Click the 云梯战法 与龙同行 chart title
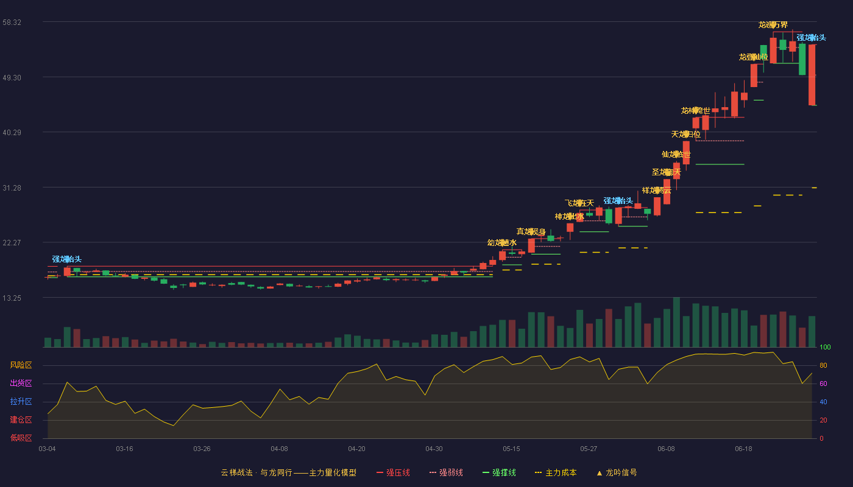Screen dimensions: 853x487 [x=288, y=472]
